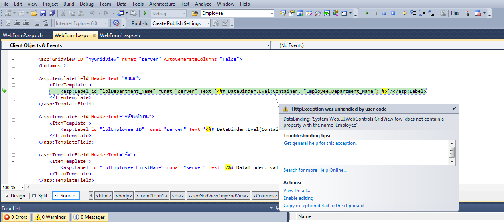Viewport: 504px width, 222px height.
Task: Click Get general help for this exception
Action: pyautogui.click(x=321, y=143)
